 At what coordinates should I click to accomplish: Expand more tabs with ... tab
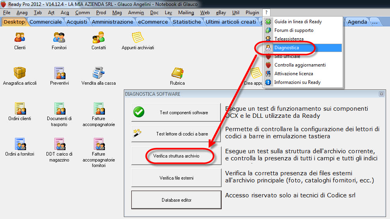click(375, 22)
